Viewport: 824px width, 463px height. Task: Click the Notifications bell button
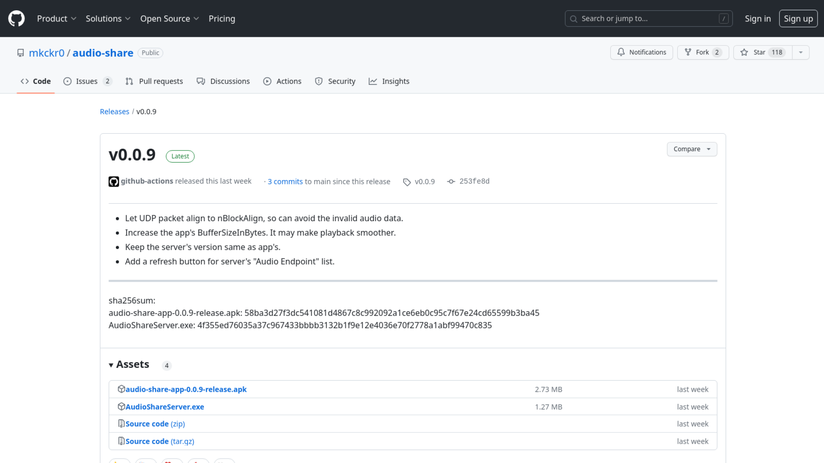641,52
